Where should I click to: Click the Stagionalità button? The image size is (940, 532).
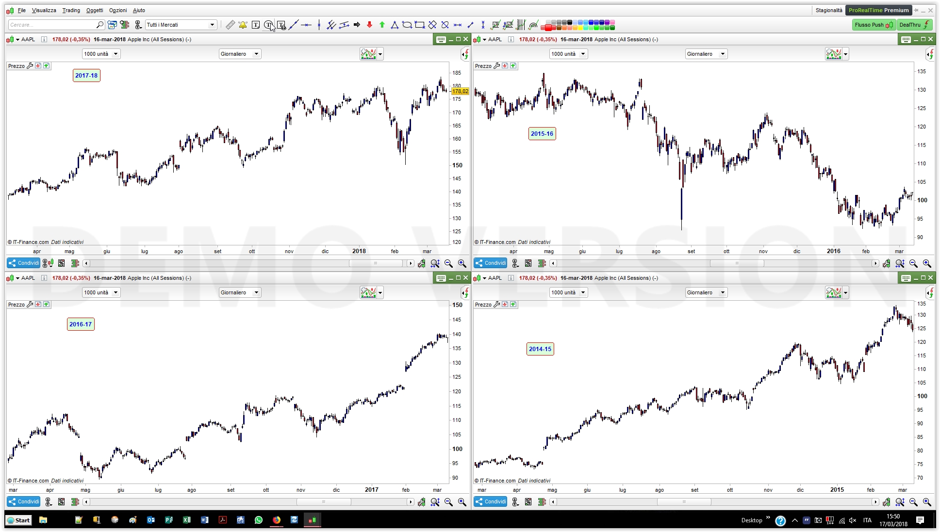point(828,10)
